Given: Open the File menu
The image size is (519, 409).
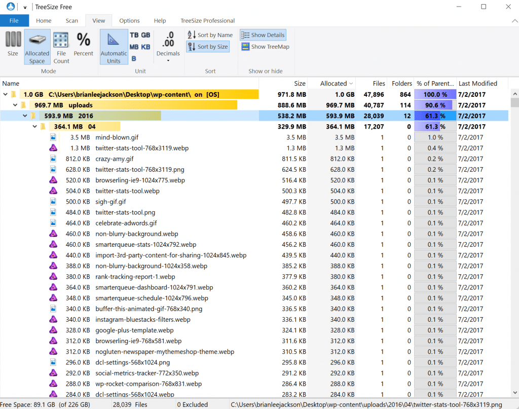Looking at the screenshot, I should [x=15, y=21].
